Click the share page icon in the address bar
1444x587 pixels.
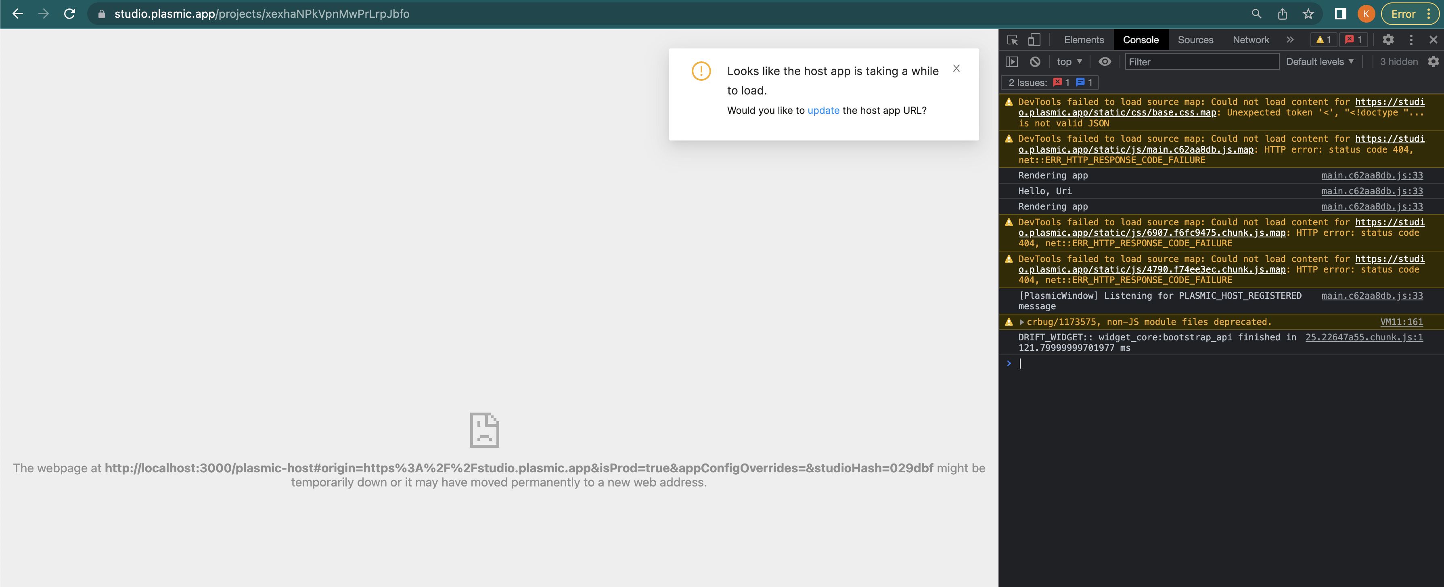[1282, 14]
